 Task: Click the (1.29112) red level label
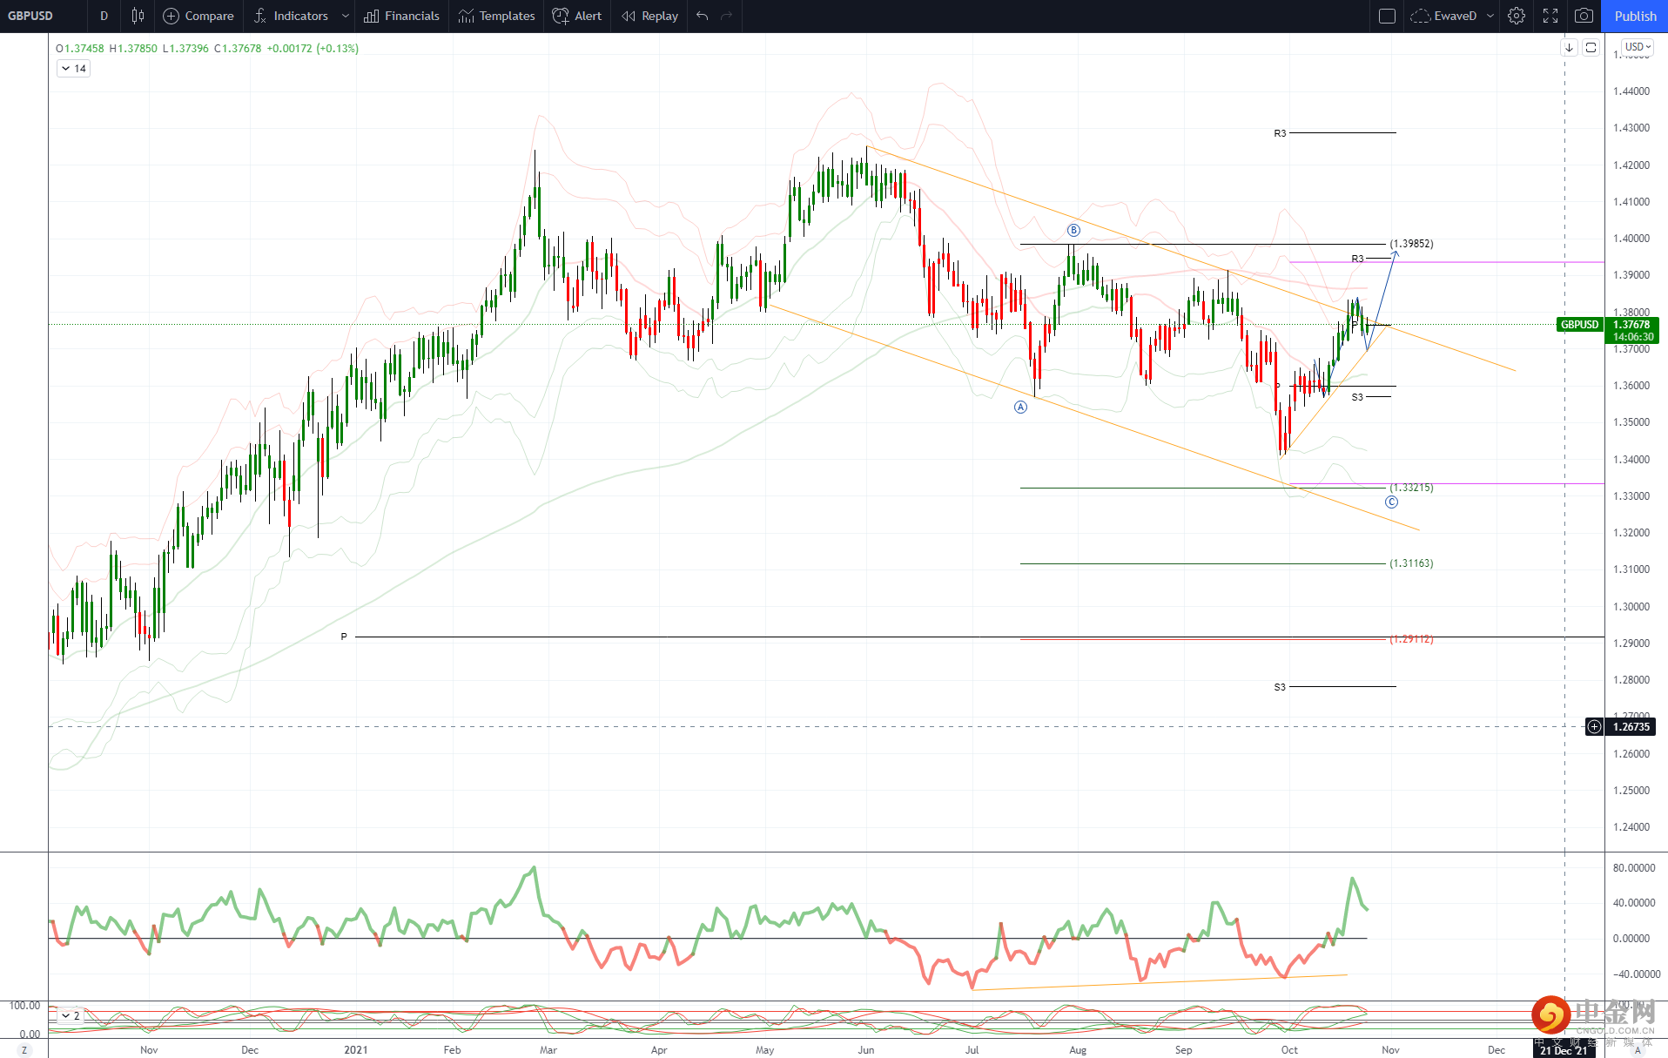tap(1411, 639)
